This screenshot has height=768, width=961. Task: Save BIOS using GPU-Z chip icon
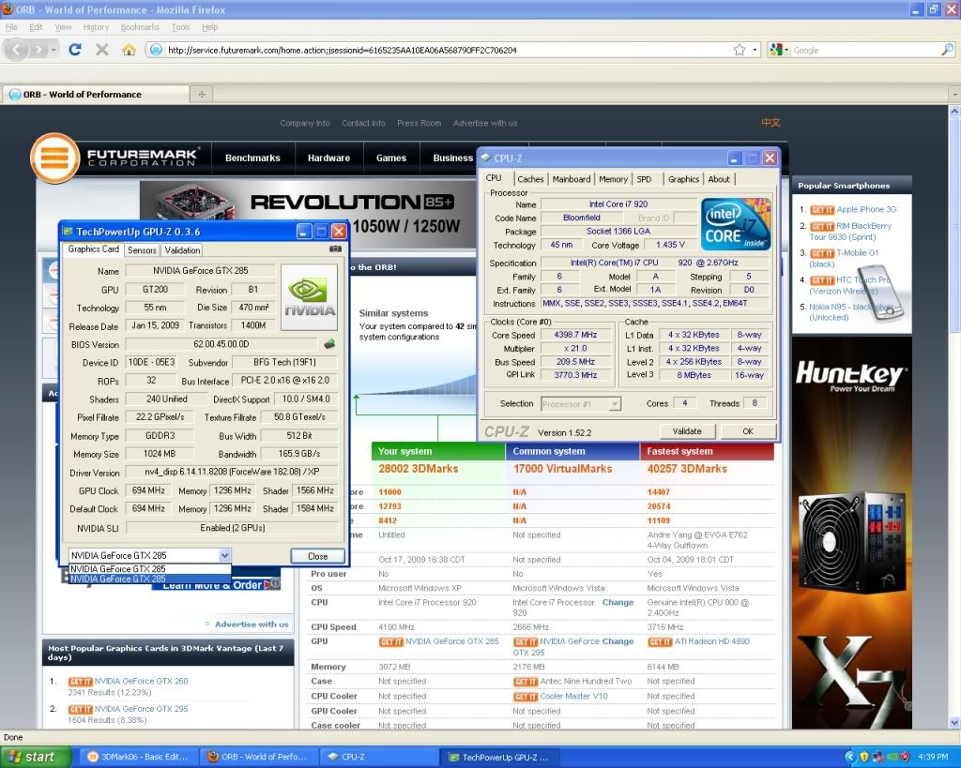pyautogui.click(x=329, y=343)
